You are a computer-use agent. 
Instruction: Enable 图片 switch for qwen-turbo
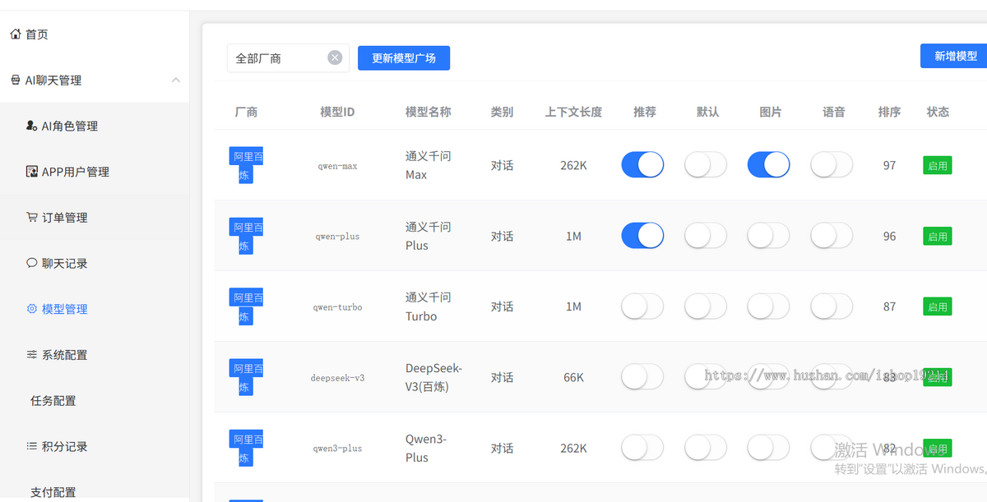coord(768,306)
